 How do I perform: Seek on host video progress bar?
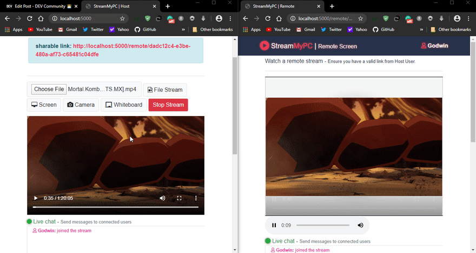pos(116,207)
